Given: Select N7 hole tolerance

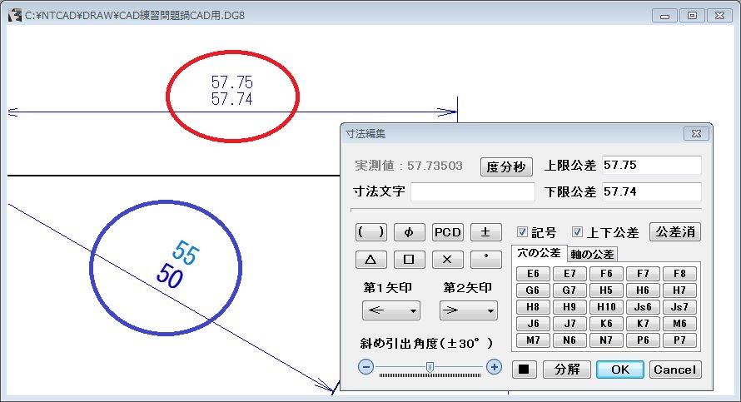Looking at the screenshot, I should click(606, 340).
